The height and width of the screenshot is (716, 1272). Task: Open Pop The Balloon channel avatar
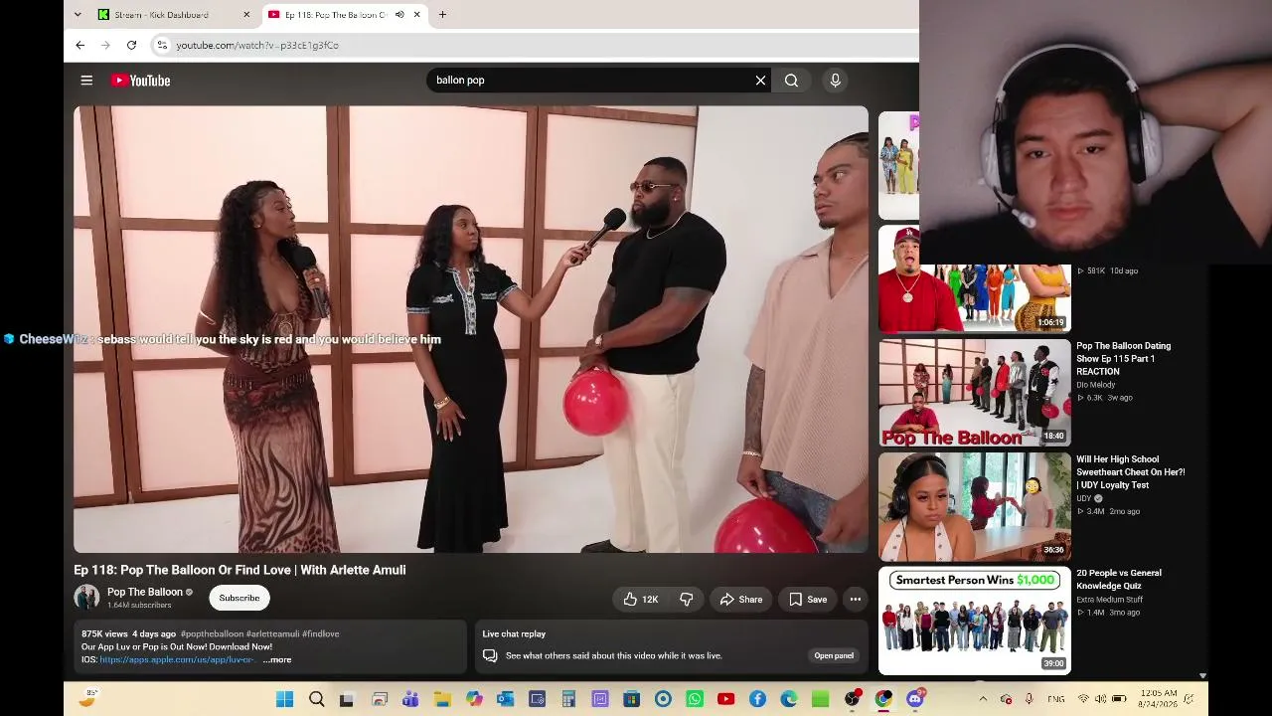[86, 597]
